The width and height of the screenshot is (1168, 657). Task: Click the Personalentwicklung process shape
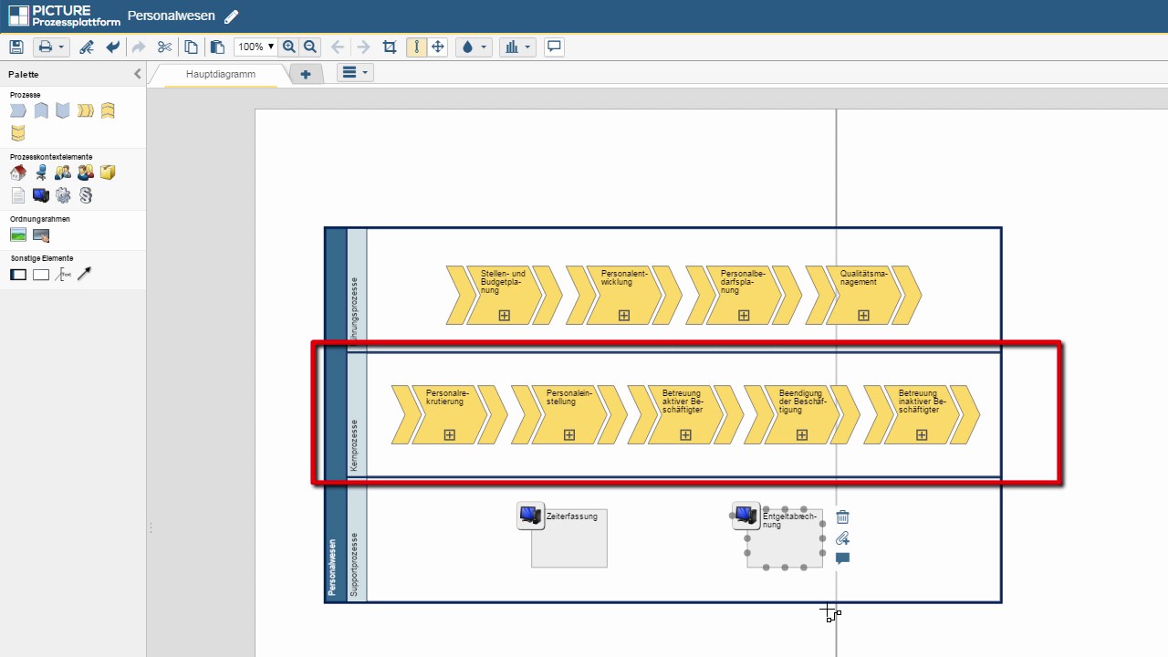624,295
